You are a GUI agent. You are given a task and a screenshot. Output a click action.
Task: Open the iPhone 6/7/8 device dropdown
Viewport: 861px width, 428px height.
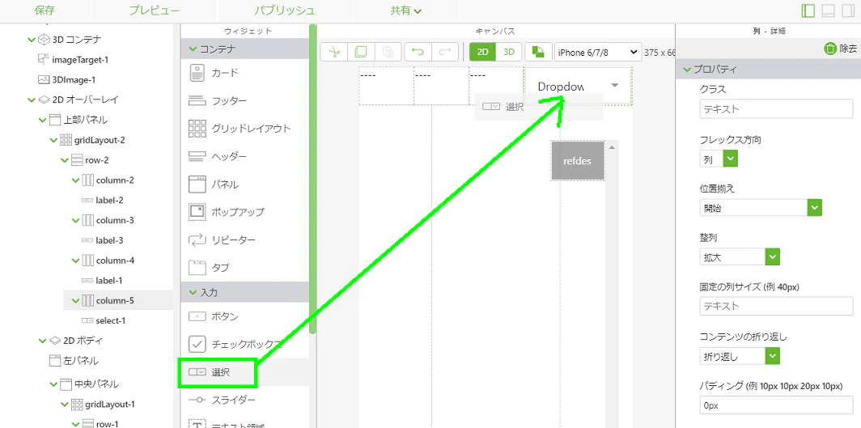click(x=598, y=52)
